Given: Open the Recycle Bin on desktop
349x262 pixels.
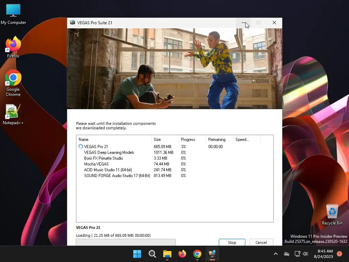Looking at the screenshot, I should (332, 215).
